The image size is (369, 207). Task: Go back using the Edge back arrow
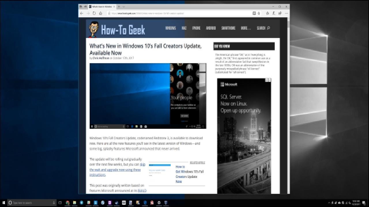82,13
